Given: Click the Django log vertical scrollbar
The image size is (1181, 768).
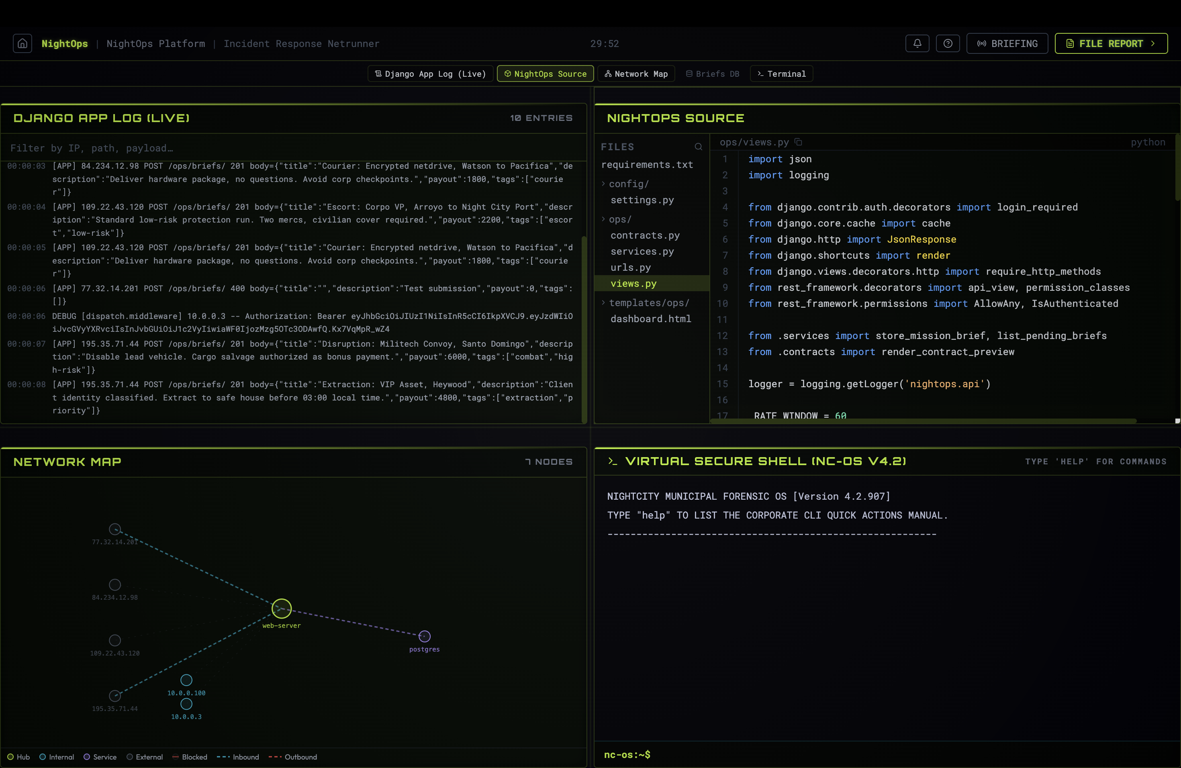Looking at the screenshot, I should 584,329.
